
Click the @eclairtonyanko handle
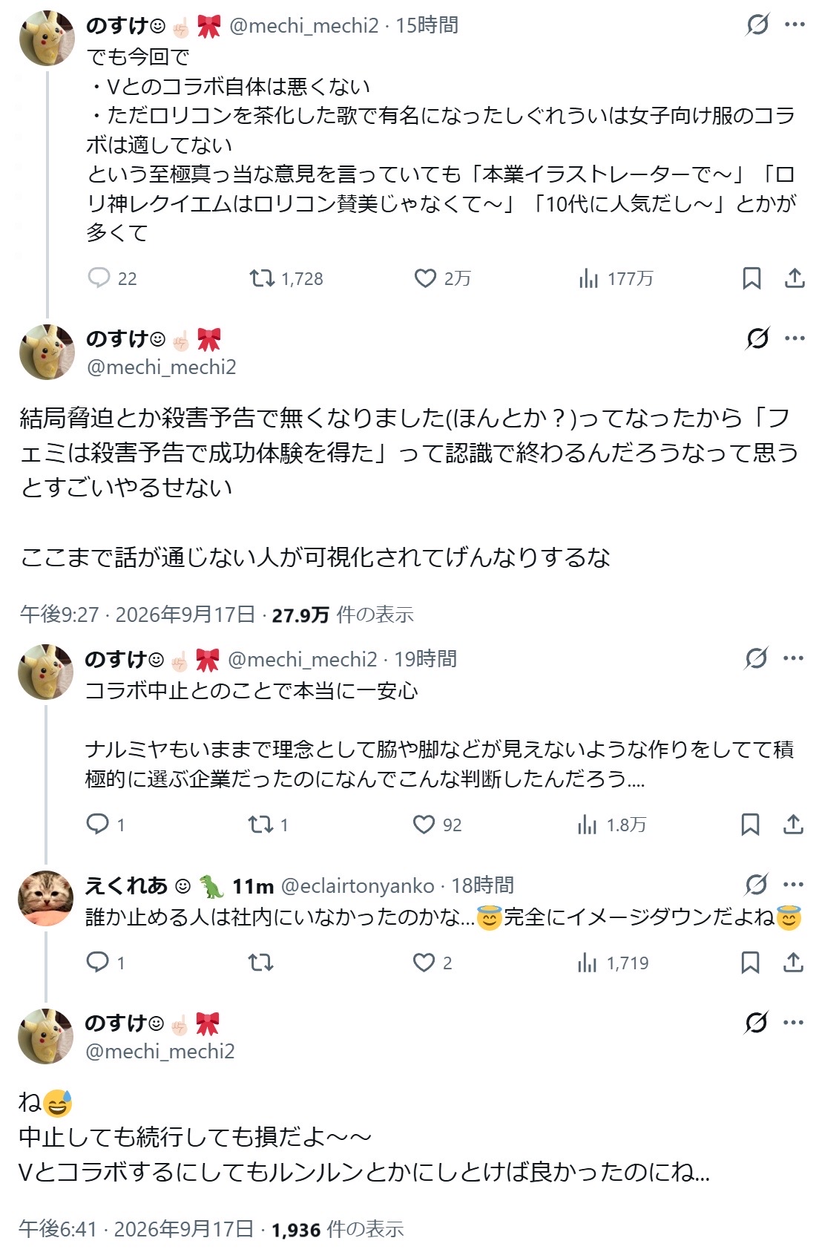coord(358,885)
